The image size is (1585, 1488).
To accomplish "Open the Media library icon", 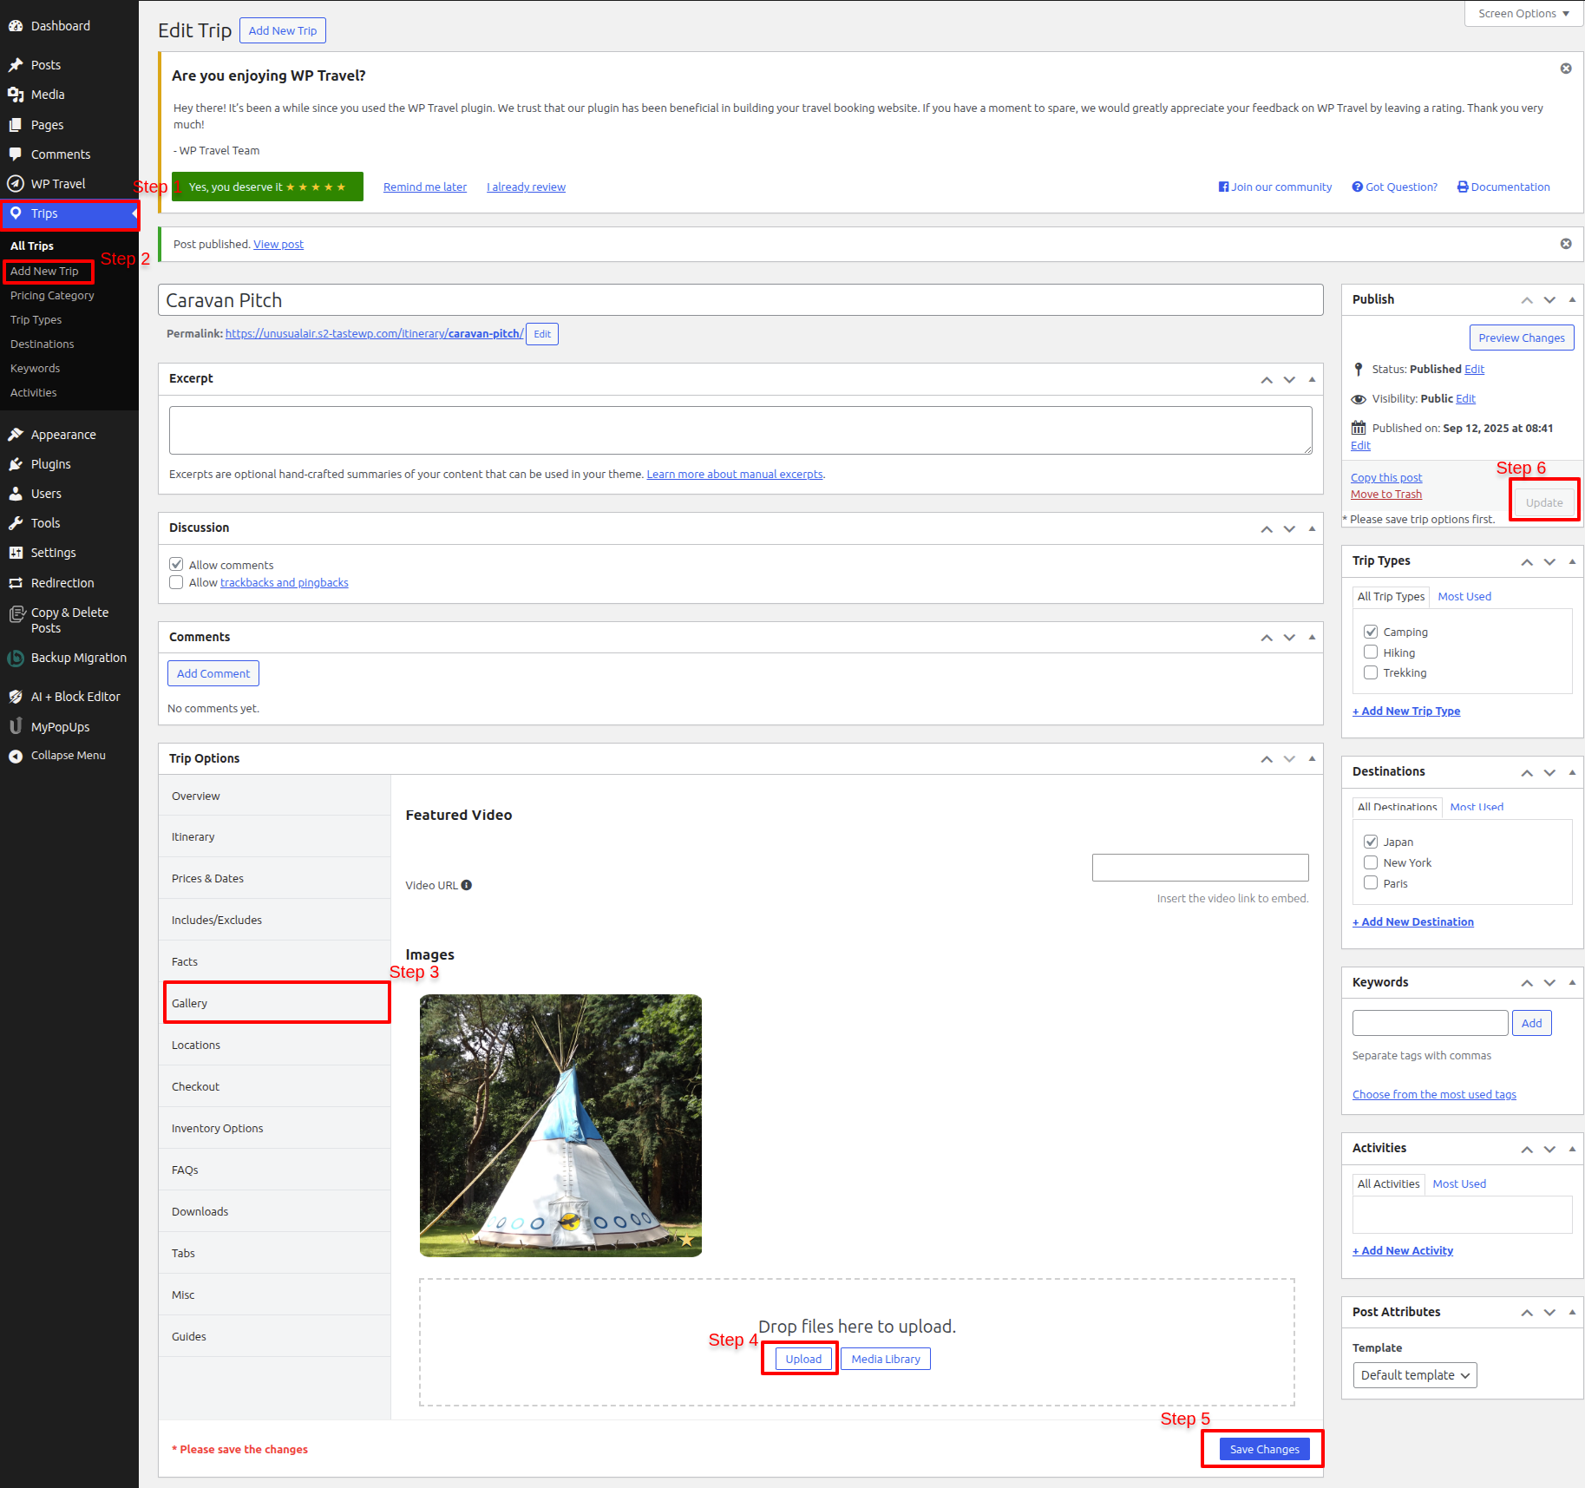I will point(16,95).
